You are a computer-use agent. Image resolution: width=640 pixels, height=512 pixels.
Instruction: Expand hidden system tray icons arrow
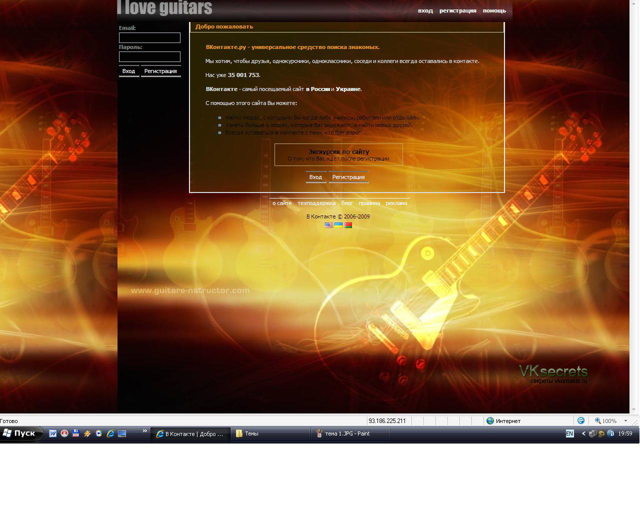click(x=583, y=433)
